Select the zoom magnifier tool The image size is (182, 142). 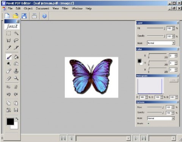coord(16,78)
